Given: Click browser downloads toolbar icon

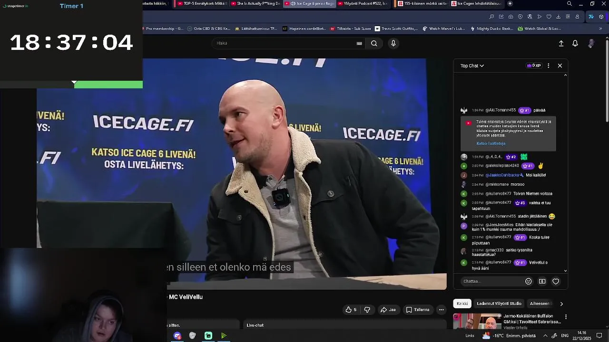Looking at the screenshot, I should 558,17.
